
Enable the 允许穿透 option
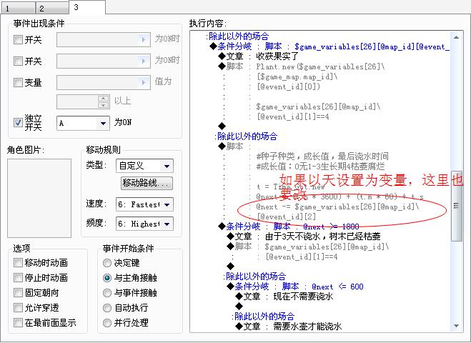pyautogui.click(x=18, y=307)
